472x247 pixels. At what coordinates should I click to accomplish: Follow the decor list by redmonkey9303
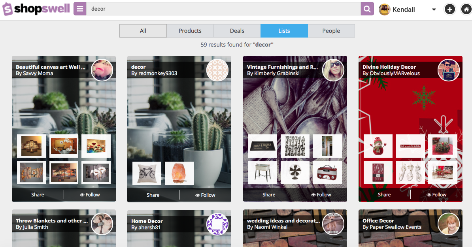click(x=205, y=195)
